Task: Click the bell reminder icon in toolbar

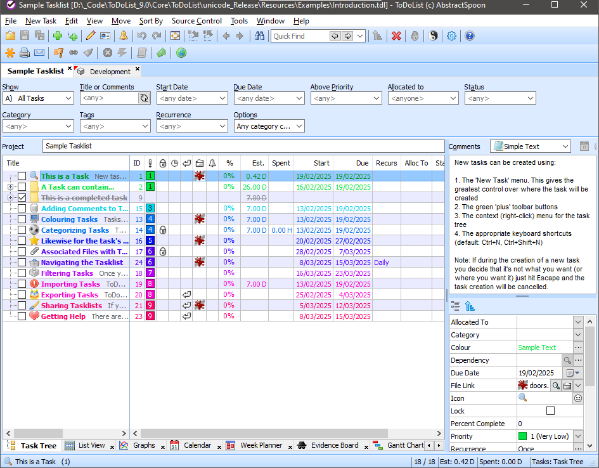Action: pyautogui.click(x=123, y=36)
